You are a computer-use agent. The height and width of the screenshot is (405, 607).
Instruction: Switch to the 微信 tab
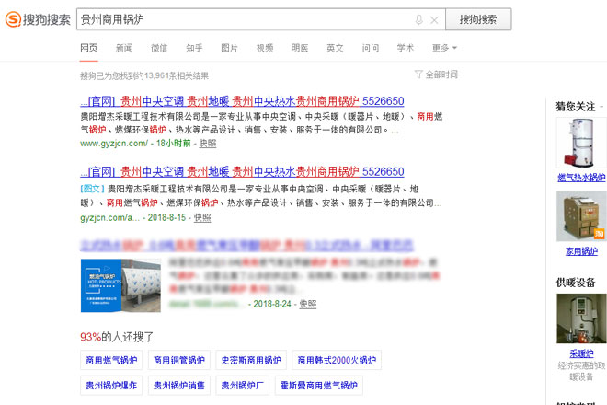click(159, 48)
